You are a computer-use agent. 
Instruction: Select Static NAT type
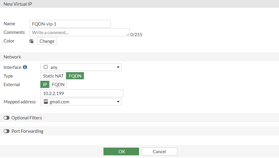(x=53, y=76)
